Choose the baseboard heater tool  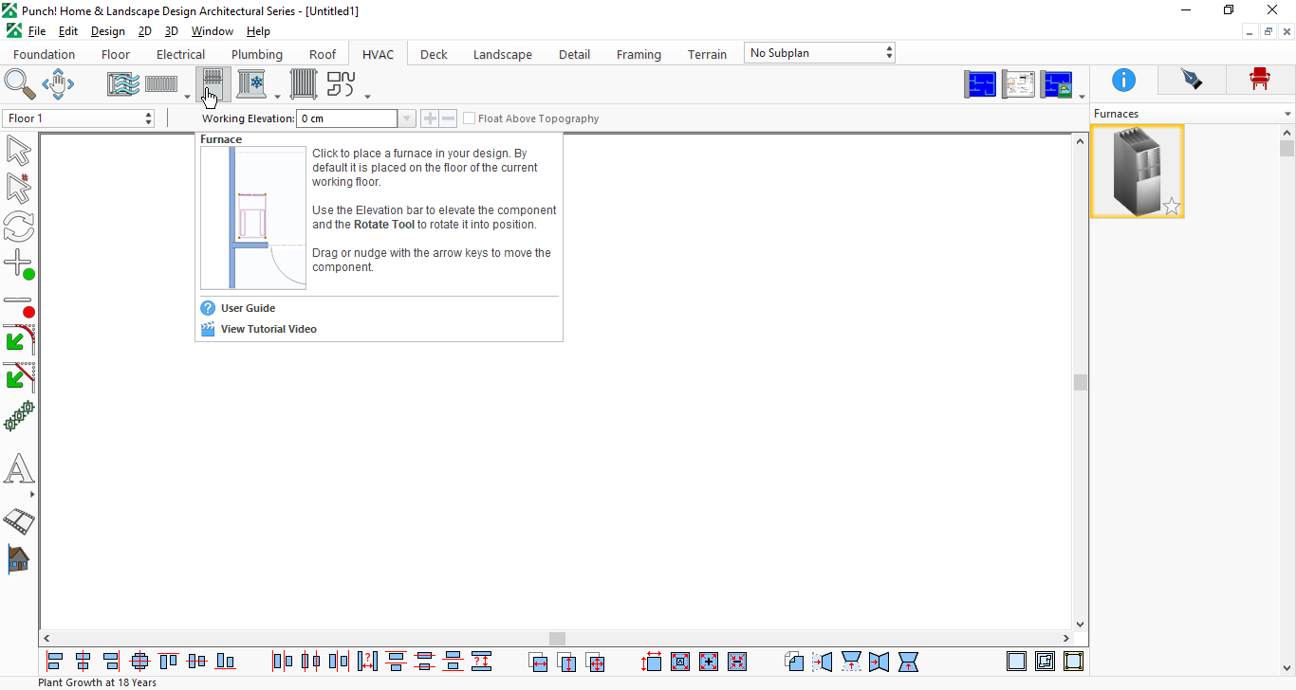[161, 84]
